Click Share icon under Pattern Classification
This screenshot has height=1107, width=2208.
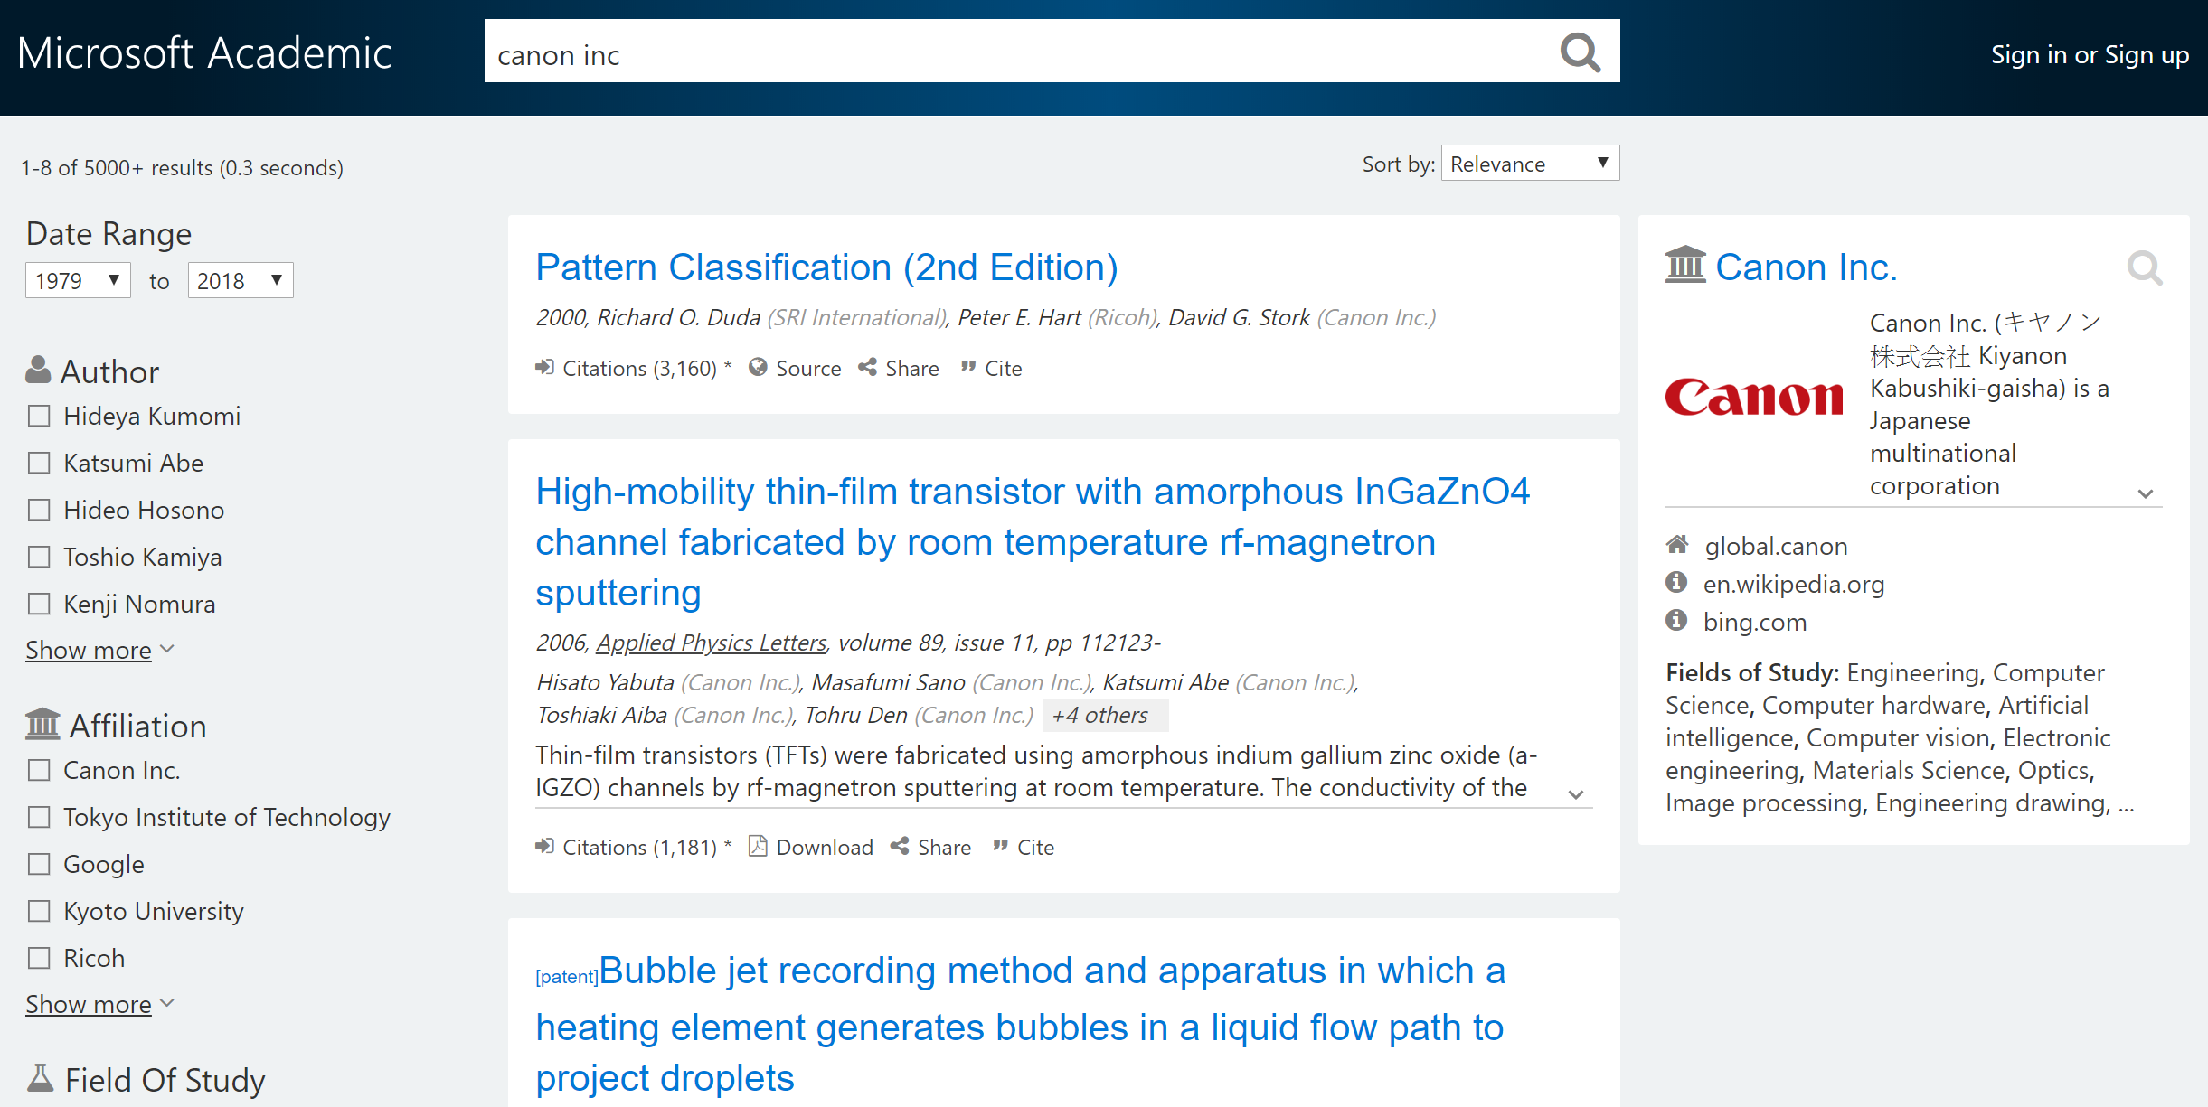(x=868, y=367)
